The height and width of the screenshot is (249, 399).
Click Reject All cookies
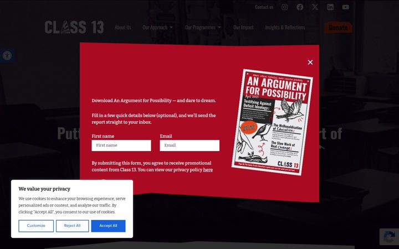[x=72, y=226]
